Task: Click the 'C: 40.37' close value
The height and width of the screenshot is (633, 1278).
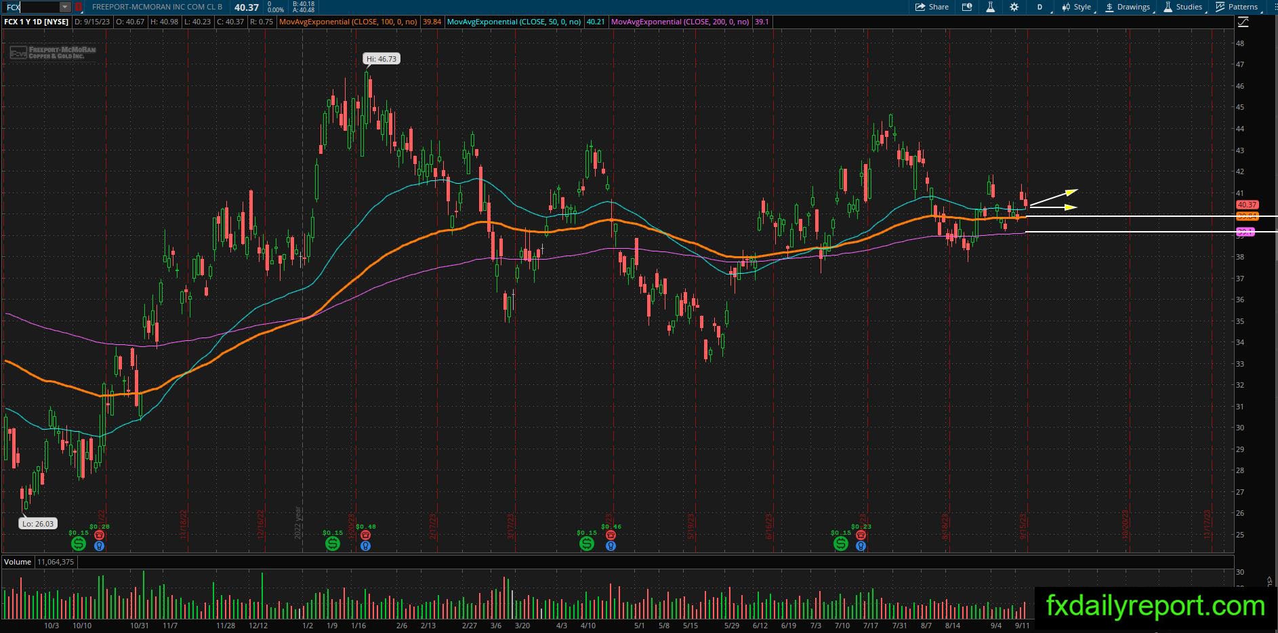Action: [x=230, y=22]
